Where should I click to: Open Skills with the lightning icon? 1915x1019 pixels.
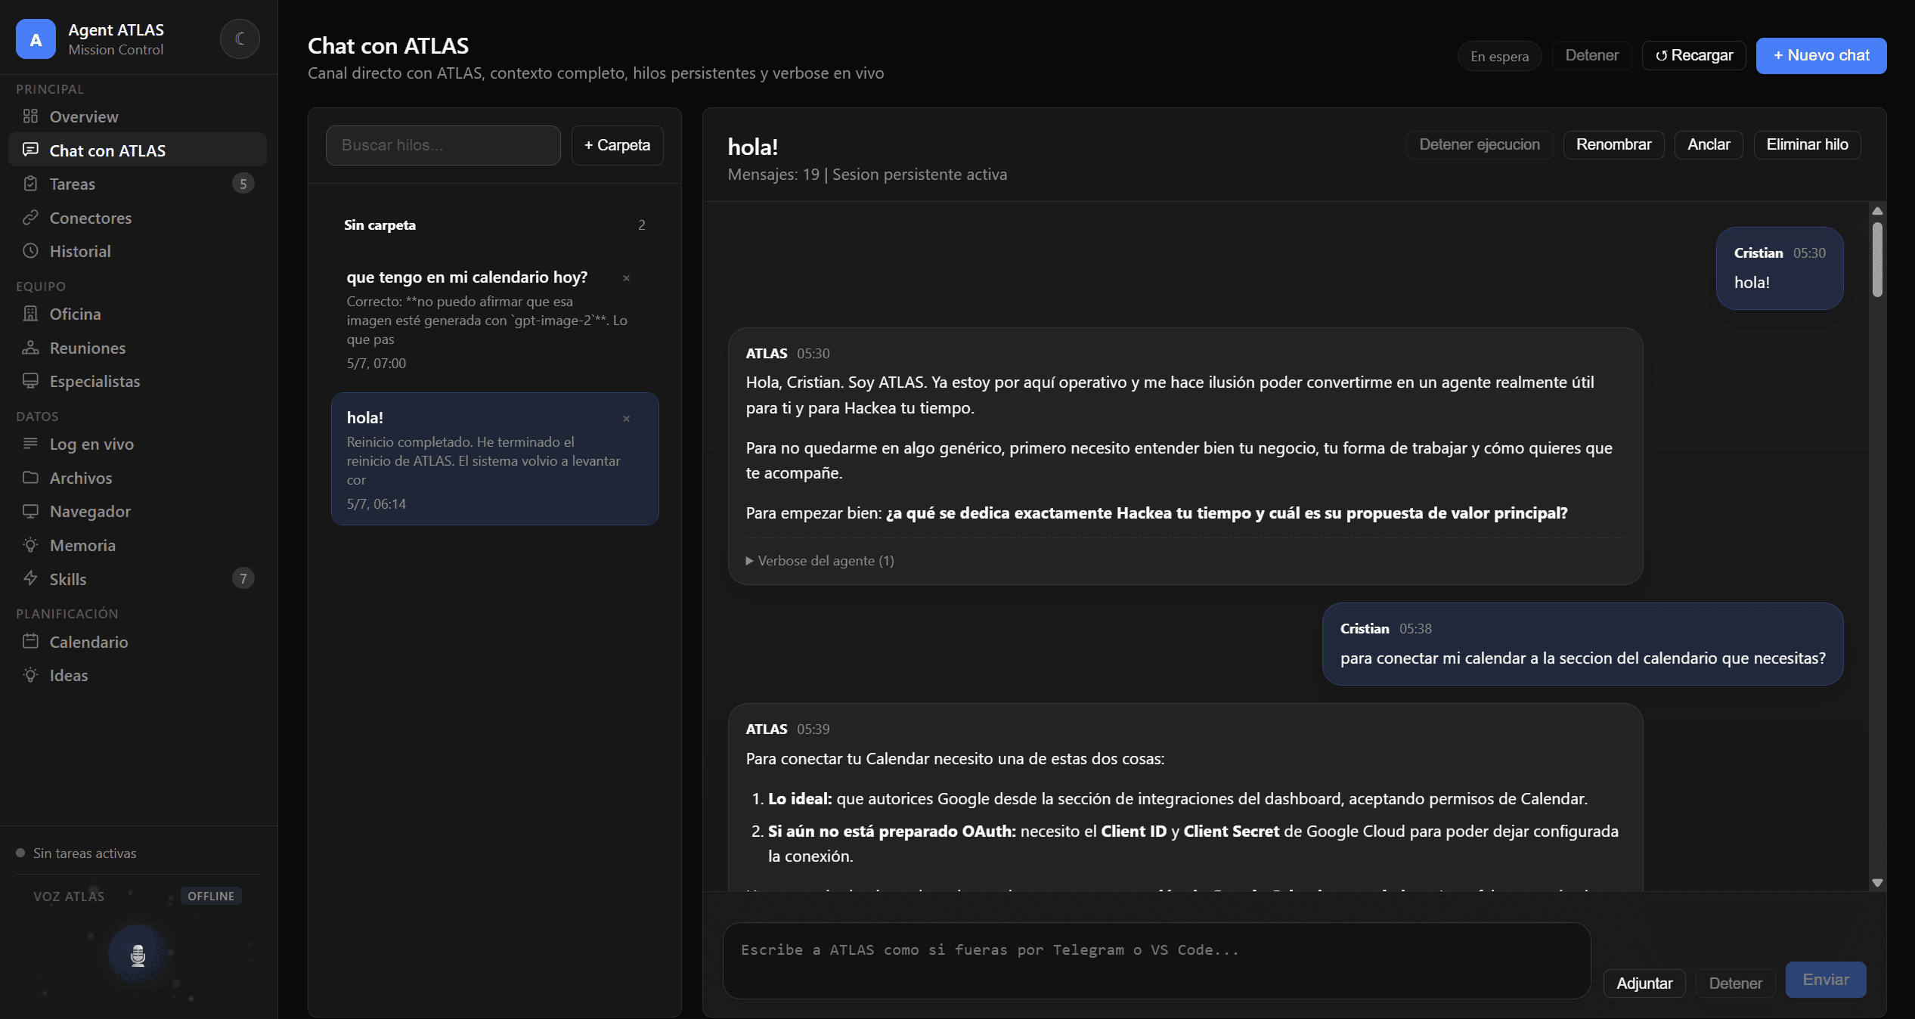point(30,579)
